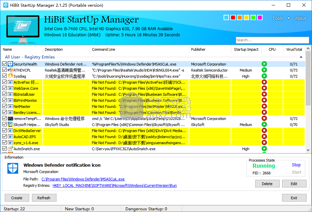
Task: Click the AutoSnatch.exe row icon
Action: click(10, 149)
